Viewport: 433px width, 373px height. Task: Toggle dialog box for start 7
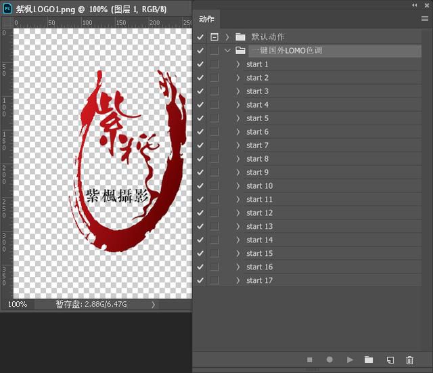pos(214,146)
